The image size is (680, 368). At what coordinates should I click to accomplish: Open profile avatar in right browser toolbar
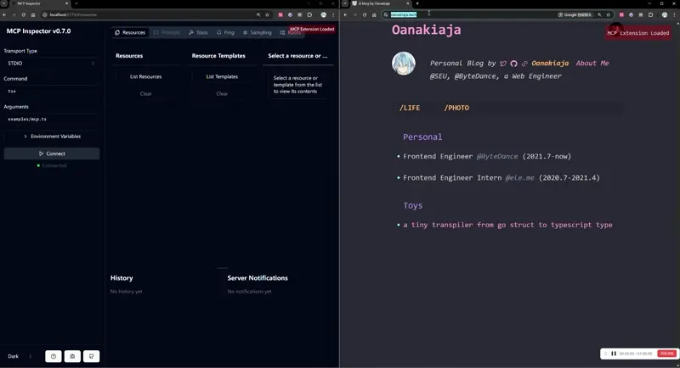coord(665,14)
